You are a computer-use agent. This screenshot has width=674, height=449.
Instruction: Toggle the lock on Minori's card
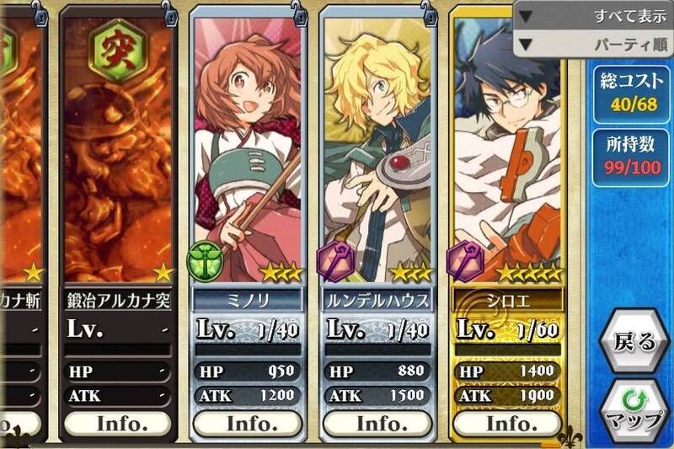[299, 14]
